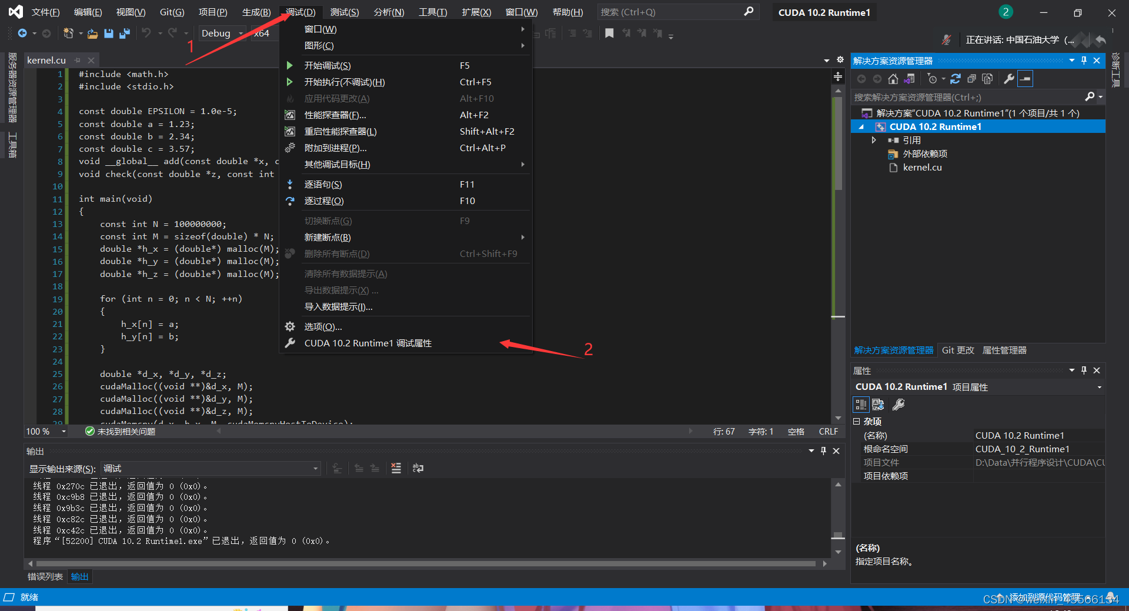Click the search magnifier in Solution Explorer
The image size is (1129, 611).
(x=1090, y=97)
